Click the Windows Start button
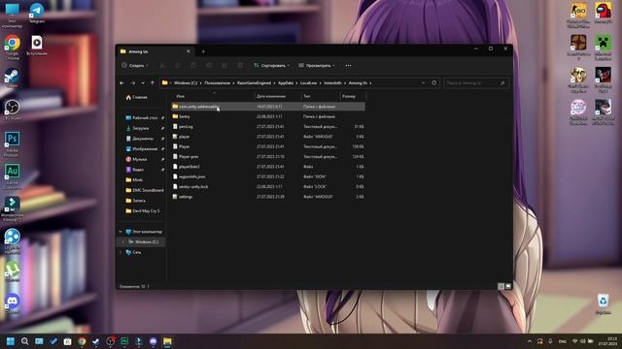The width and height of the screenshot is (622, 349). tap(11, 341)
